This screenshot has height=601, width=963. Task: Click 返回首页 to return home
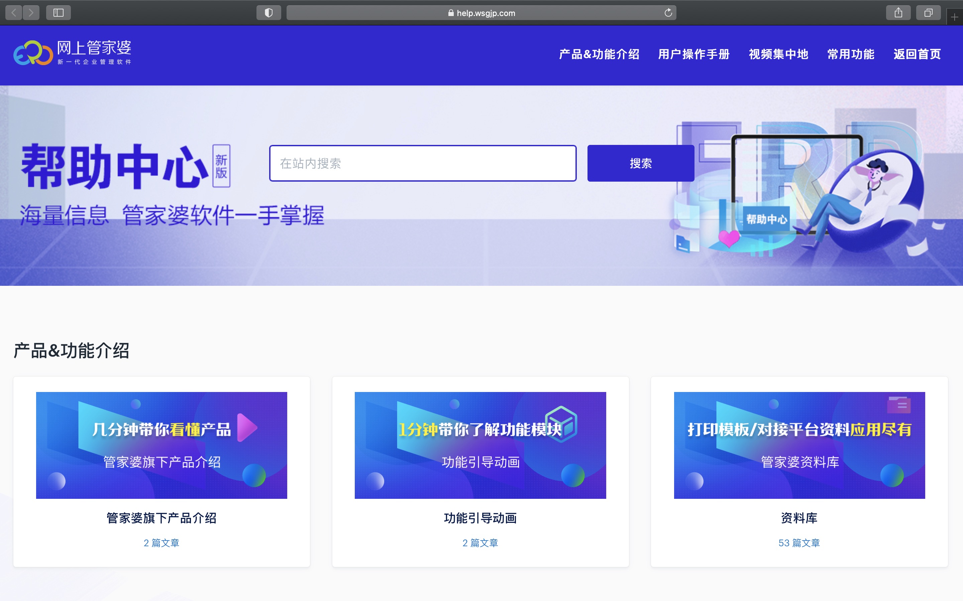(917, 54)
